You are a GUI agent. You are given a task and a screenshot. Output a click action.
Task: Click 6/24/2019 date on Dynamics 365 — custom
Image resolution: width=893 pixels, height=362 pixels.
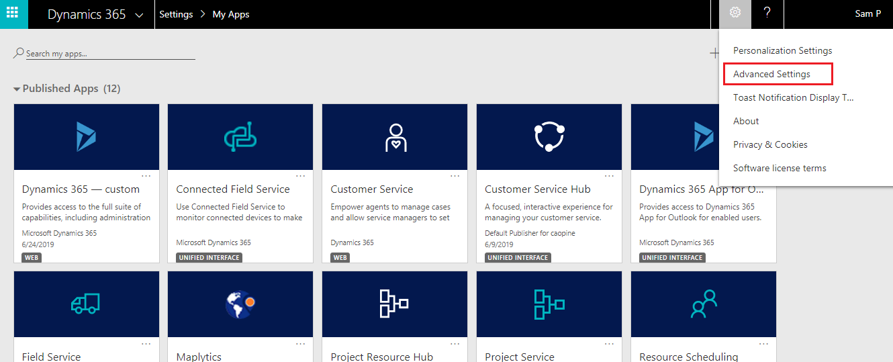(x=38, y=244)
